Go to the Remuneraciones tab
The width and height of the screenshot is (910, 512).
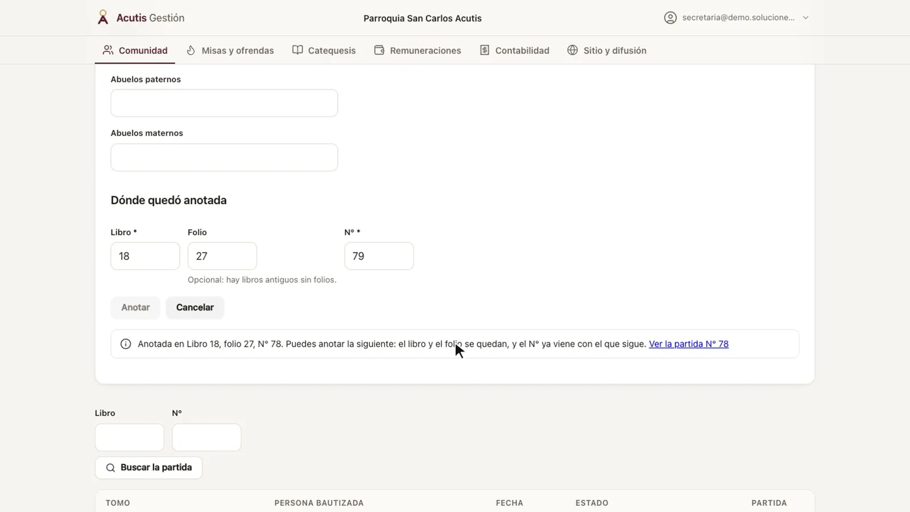click(x=417, y=50)
